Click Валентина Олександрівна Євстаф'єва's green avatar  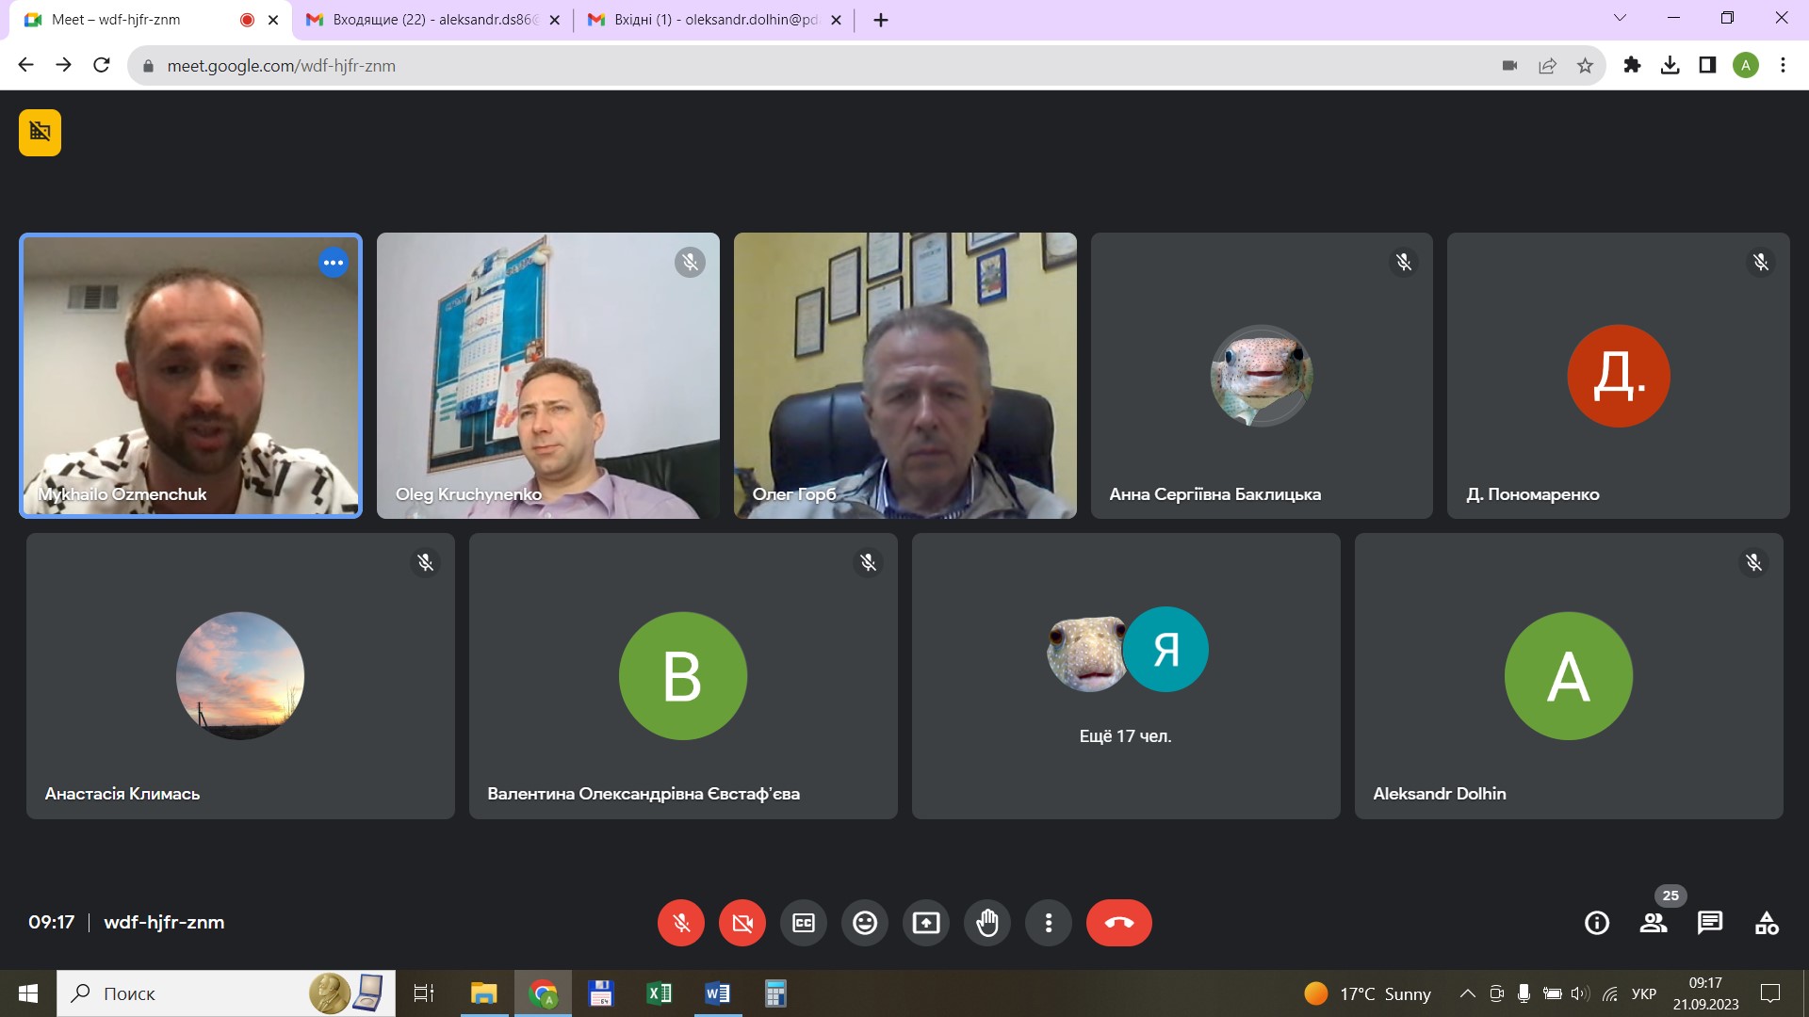683,675
